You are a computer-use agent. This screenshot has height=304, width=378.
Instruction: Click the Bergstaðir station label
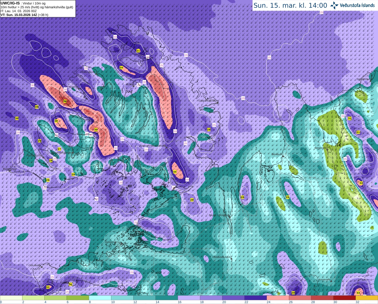click(321, 148)
